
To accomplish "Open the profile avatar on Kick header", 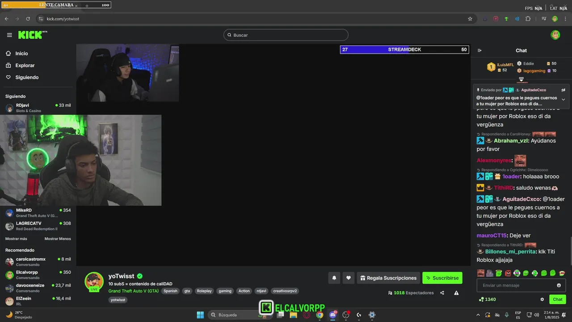I will (x=555, y=35).
